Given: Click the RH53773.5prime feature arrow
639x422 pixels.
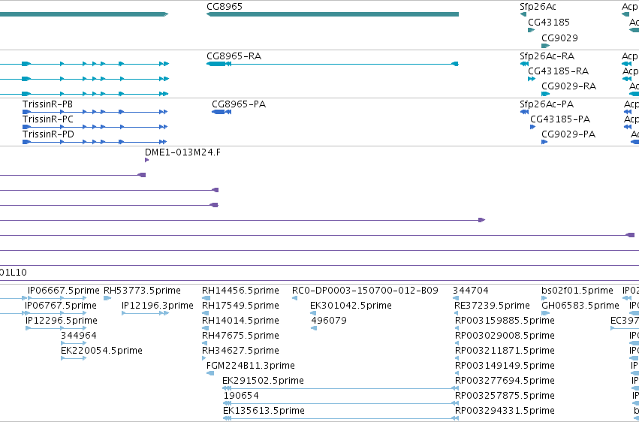Looking at the screenshot, I should 107,298.
